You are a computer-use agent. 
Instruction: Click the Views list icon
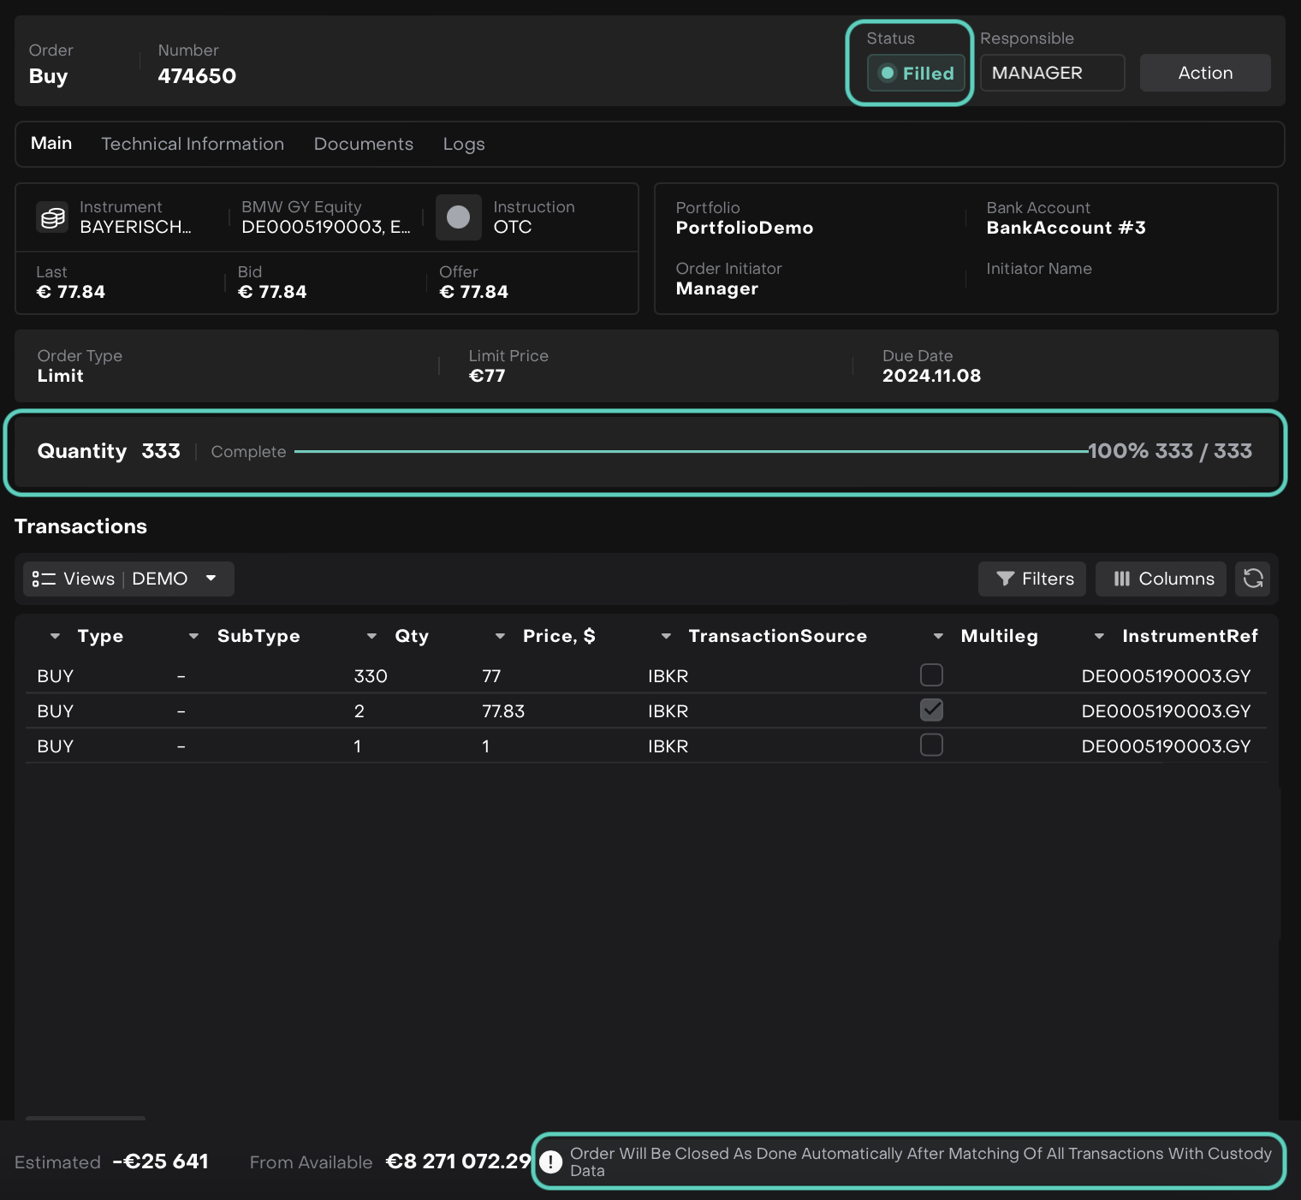44,579
